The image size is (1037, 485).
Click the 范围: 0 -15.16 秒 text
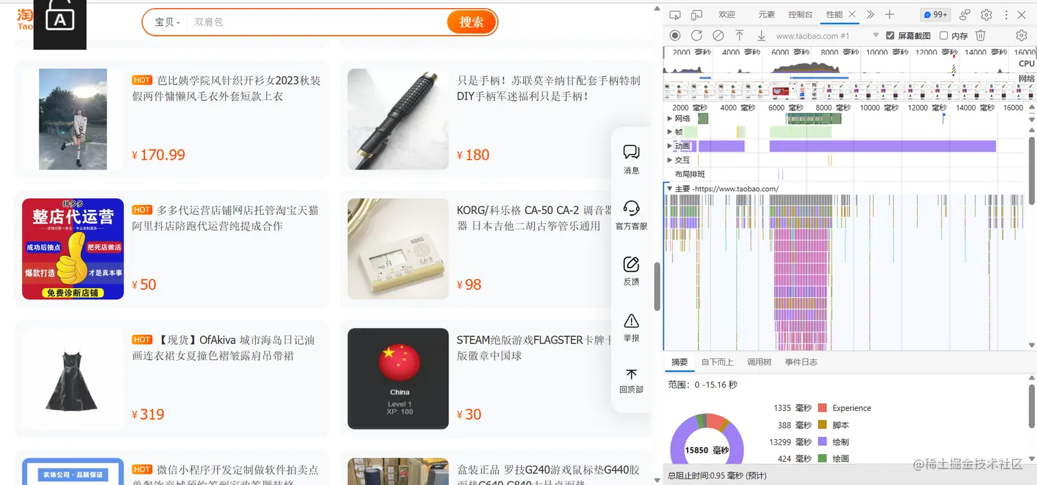(703, 385)
